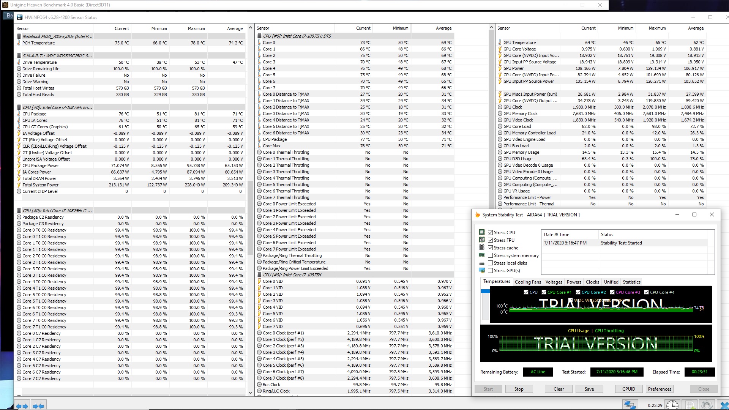Viewport: 729px width, 410px height.
Task: Open the Clocks tab
Action: (592, 282)
